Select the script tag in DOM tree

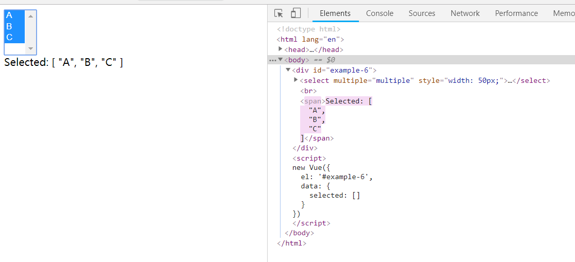[x=309, y=159]
